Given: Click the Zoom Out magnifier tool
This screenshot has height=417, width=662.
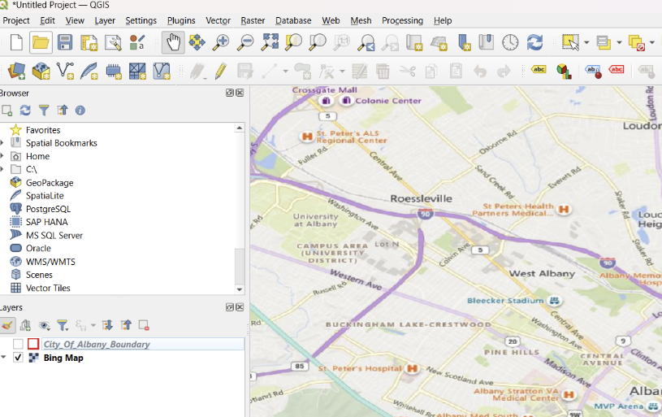Looking at the screenshot, I should [x=244, y=42].
